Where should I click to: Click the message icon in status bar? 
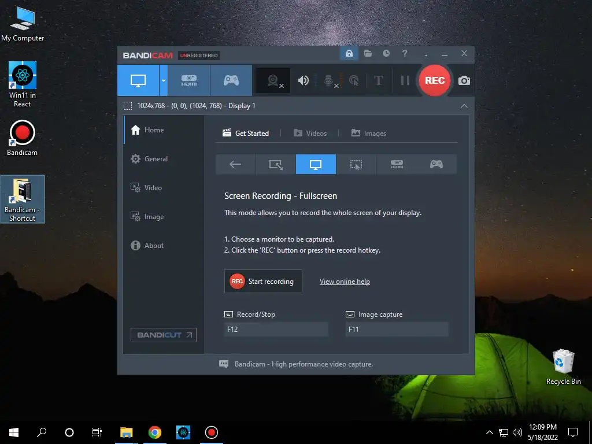[x=224, y=364]
